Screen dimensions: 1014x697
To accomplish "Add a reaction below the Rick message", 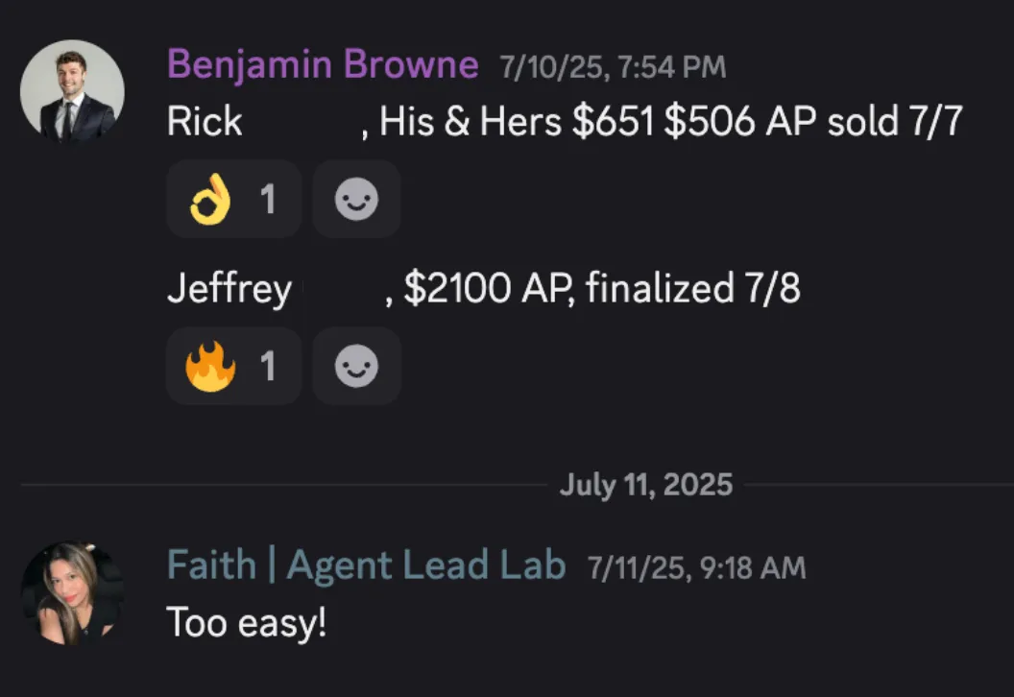I will click(x=356, y=199).
